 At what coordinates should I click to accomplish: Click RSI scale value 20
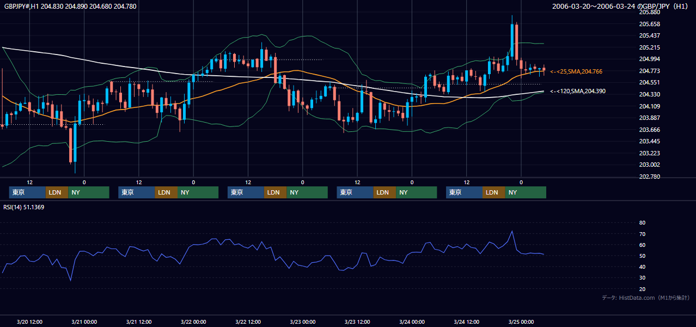click(642, 289)
